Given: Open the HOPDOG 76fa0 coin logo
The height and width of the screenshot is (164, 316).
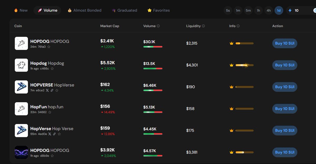Looking at the screenshot, I should point(21,43).
